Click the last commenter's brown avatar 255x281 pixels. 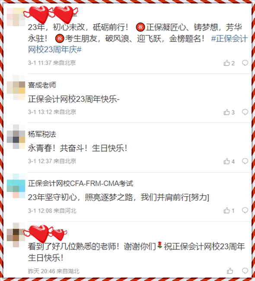(16, 235)
